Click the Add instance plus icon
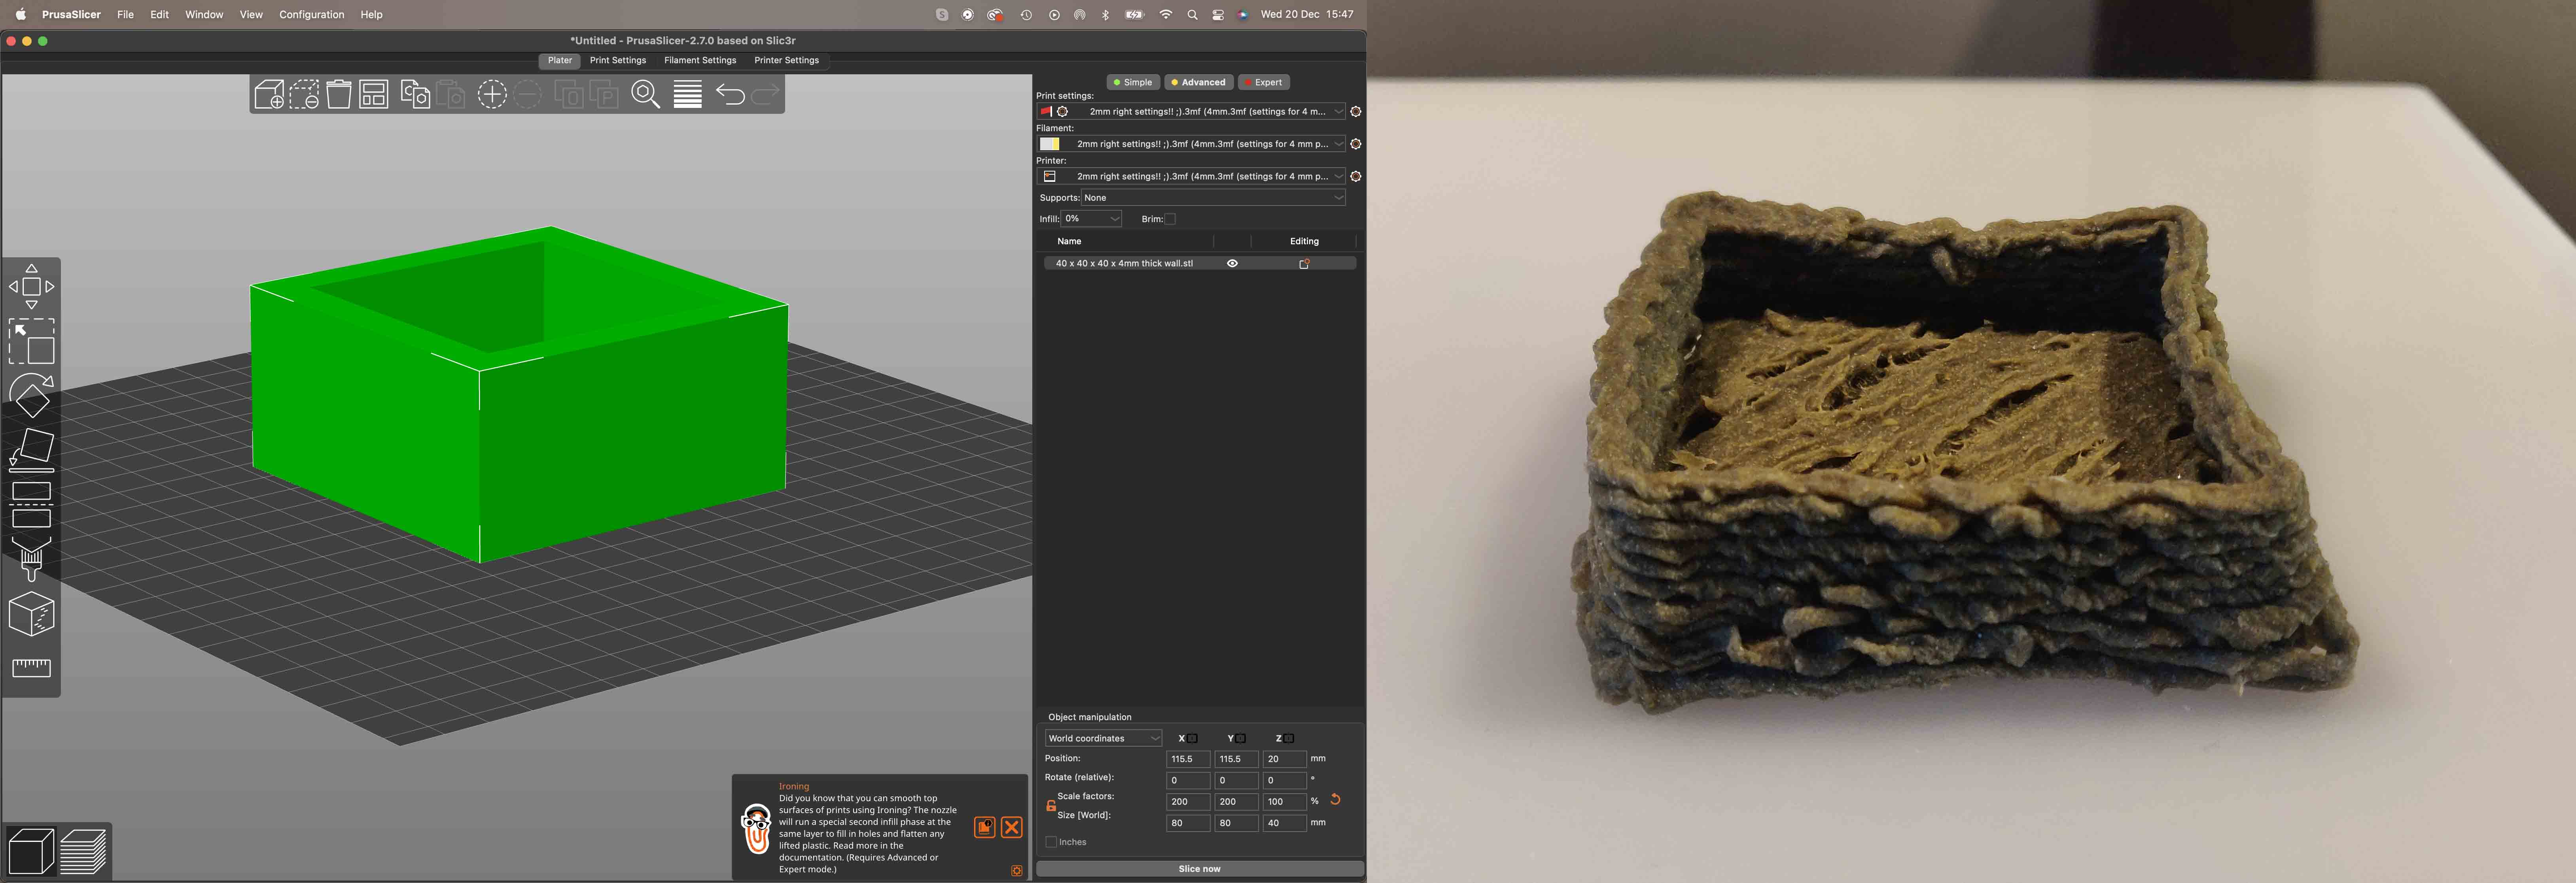Viewport: 2576px width, 883px height. pyautogui.click(x=492, y=95)
